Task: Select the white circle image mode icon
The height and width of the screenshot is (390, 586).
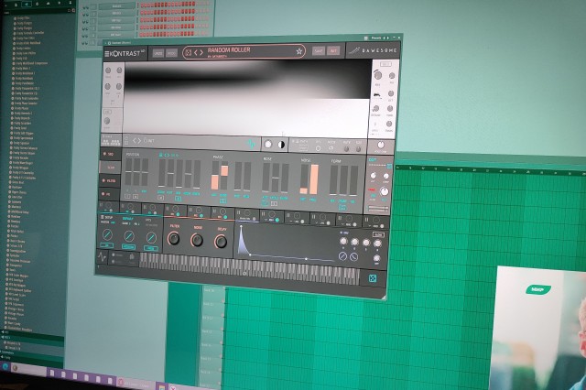Action: [268, 145]
